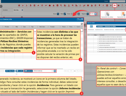Click the highlighted red cube toolbar icon

pos(115,6)
